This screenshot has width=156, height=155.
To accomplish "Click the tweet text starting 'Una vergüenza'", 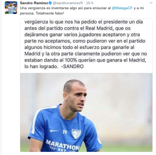I will (82, 11).
